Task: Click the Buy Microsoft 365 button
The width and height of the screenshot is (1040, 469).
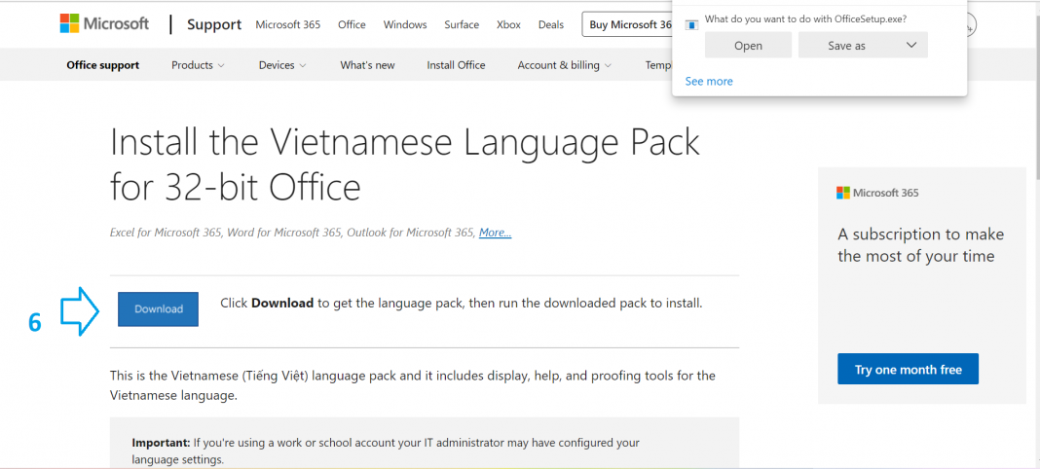Action: pyautogui.click(x=630, y=24)
